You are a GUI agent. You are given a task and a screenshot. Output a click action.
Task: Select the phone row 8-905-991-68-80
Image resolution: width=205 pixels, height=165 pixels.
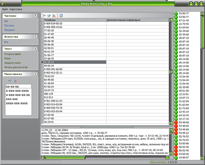pyautogui.click(x=53, y=69)
